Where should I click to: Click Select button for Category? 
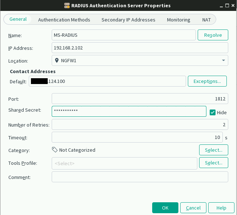pyautogui.click(x=213, y=150)
